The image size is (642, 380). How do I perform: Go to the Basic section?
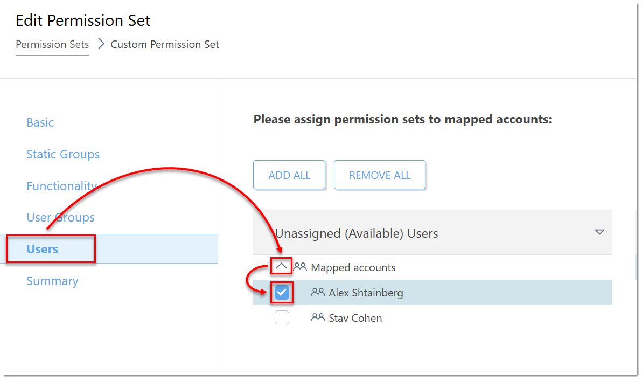pos(40,122)
